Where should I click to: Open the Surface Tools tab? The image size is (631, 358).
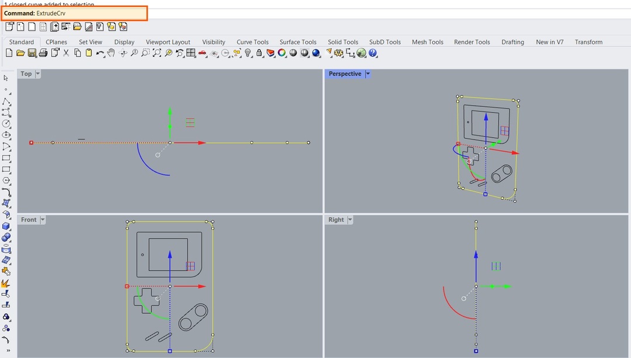[298, 42]
